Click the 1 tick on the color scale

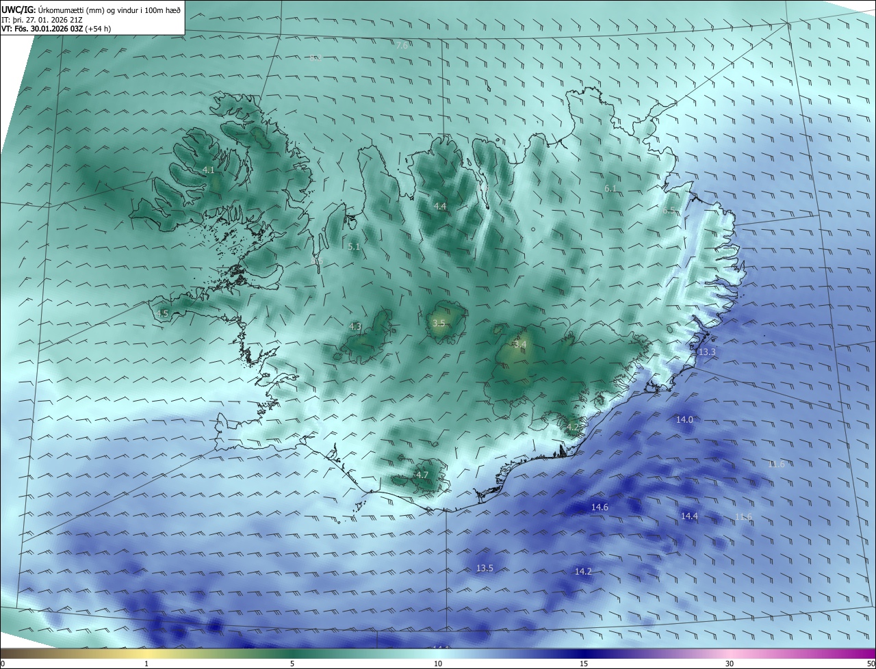146,664
